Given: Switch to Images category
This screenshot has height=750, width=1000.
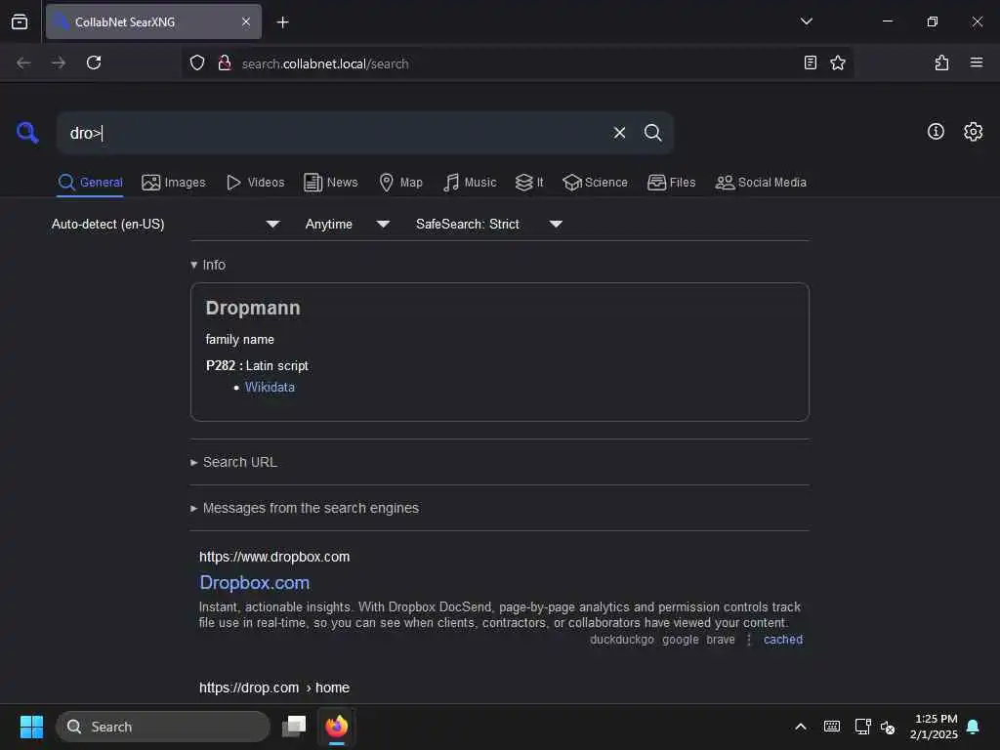Looking at the screenshot, I should click(174, 183).
